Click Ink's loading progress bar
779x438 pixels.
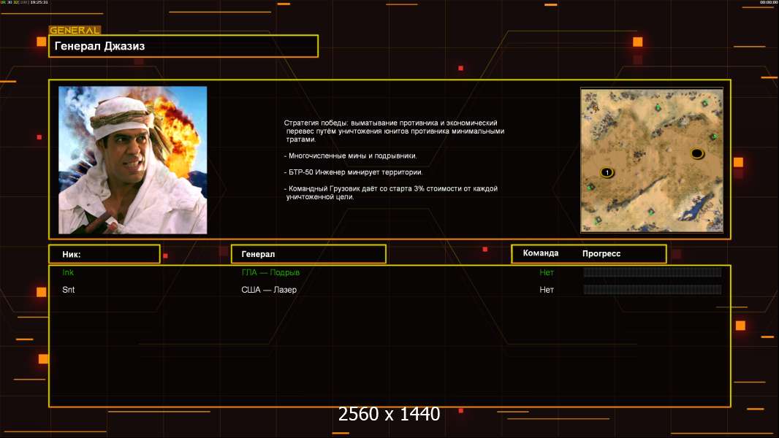(x=652, y=272)
